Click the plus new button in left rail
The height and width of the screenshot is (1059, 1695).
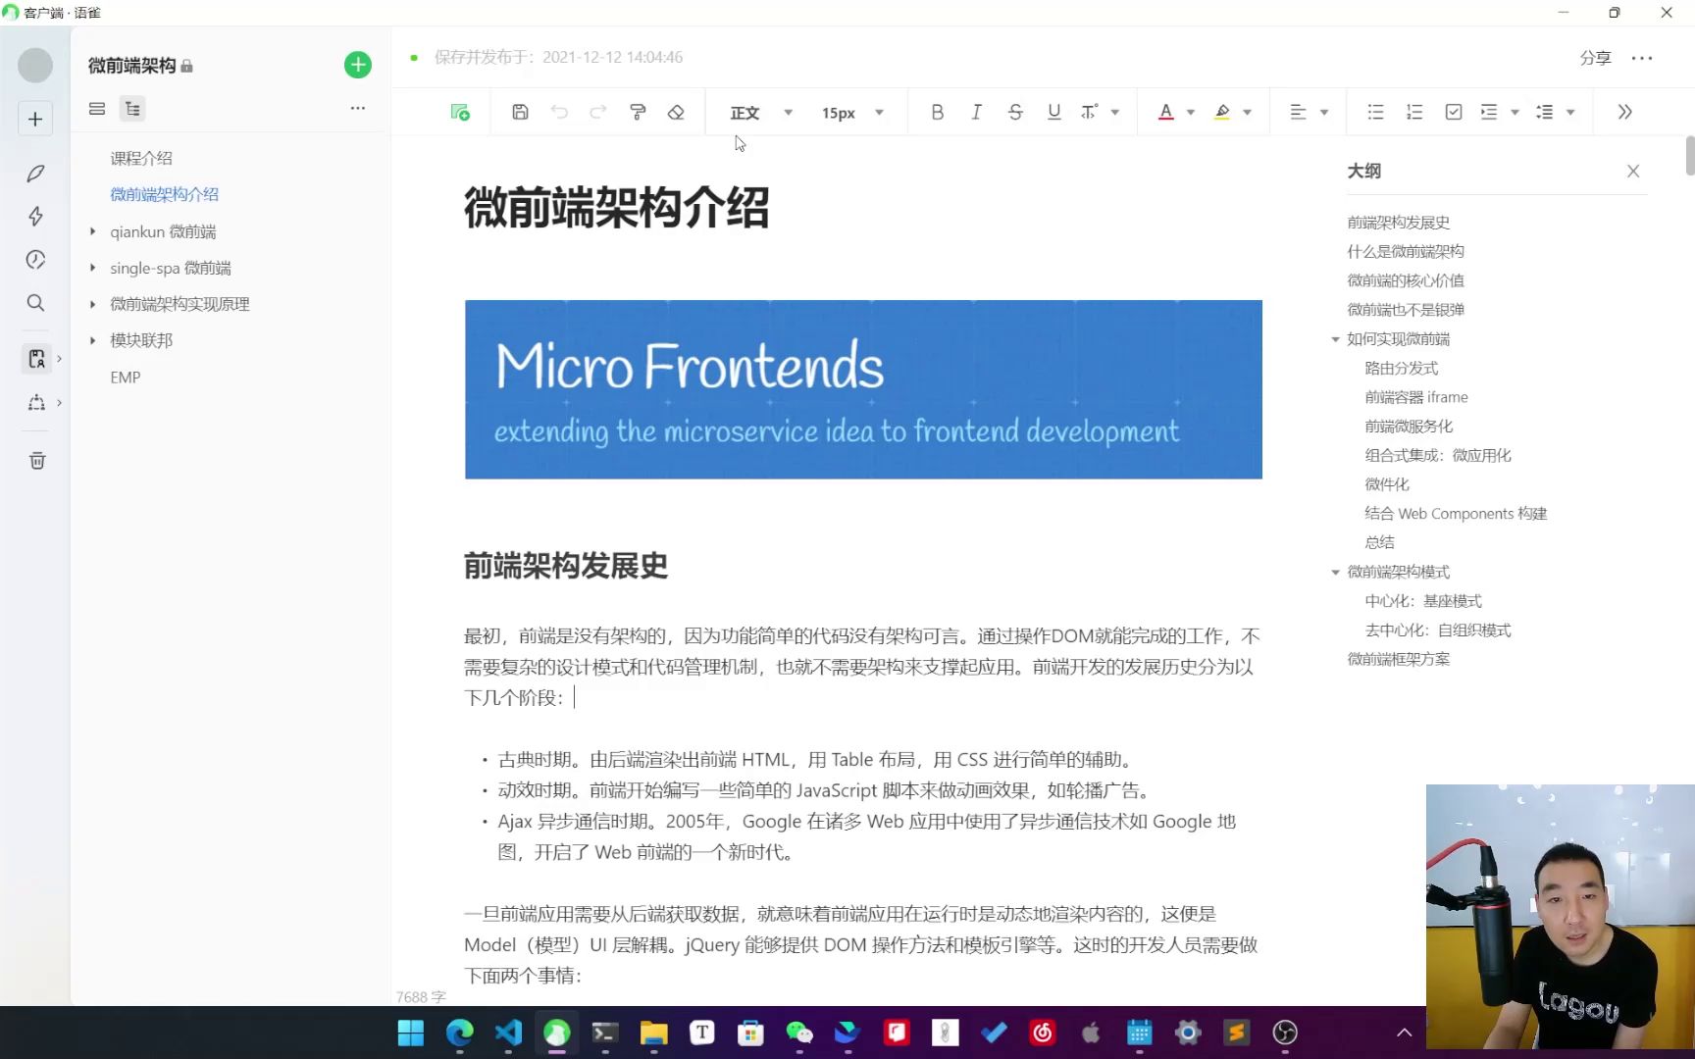pos(35,119)
